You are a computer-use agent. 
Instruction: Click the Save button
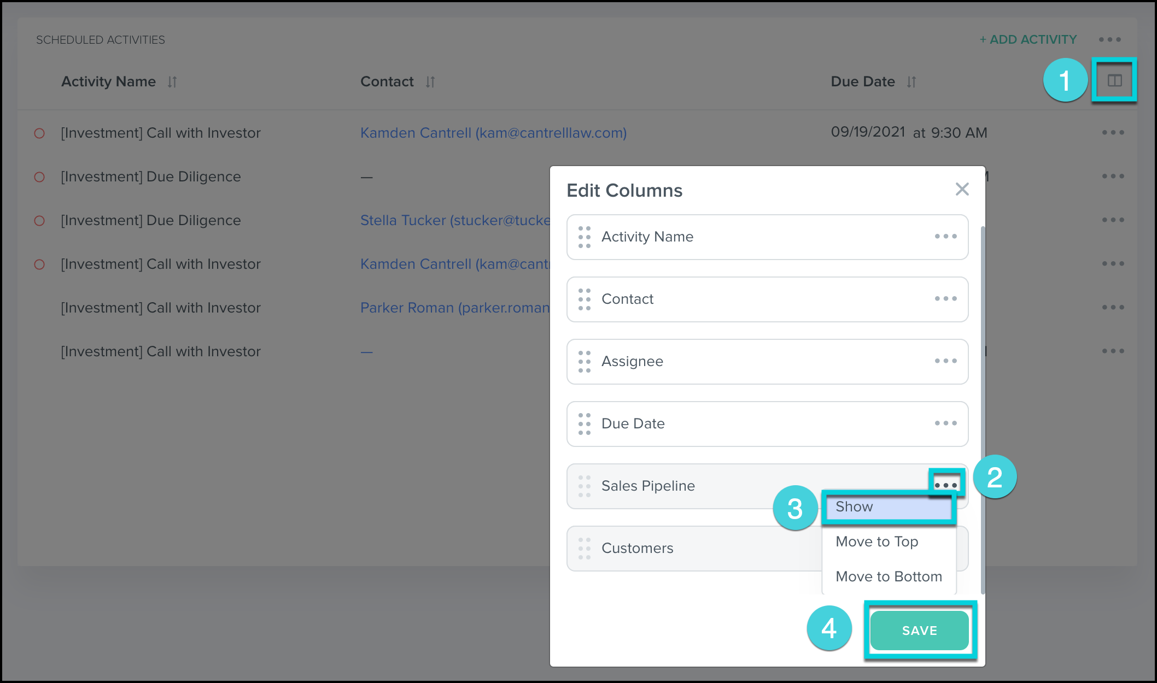coord(919,631)
